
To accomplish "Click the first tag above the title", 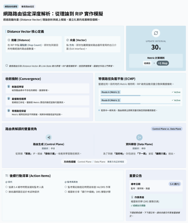I will tap(11, 7).
